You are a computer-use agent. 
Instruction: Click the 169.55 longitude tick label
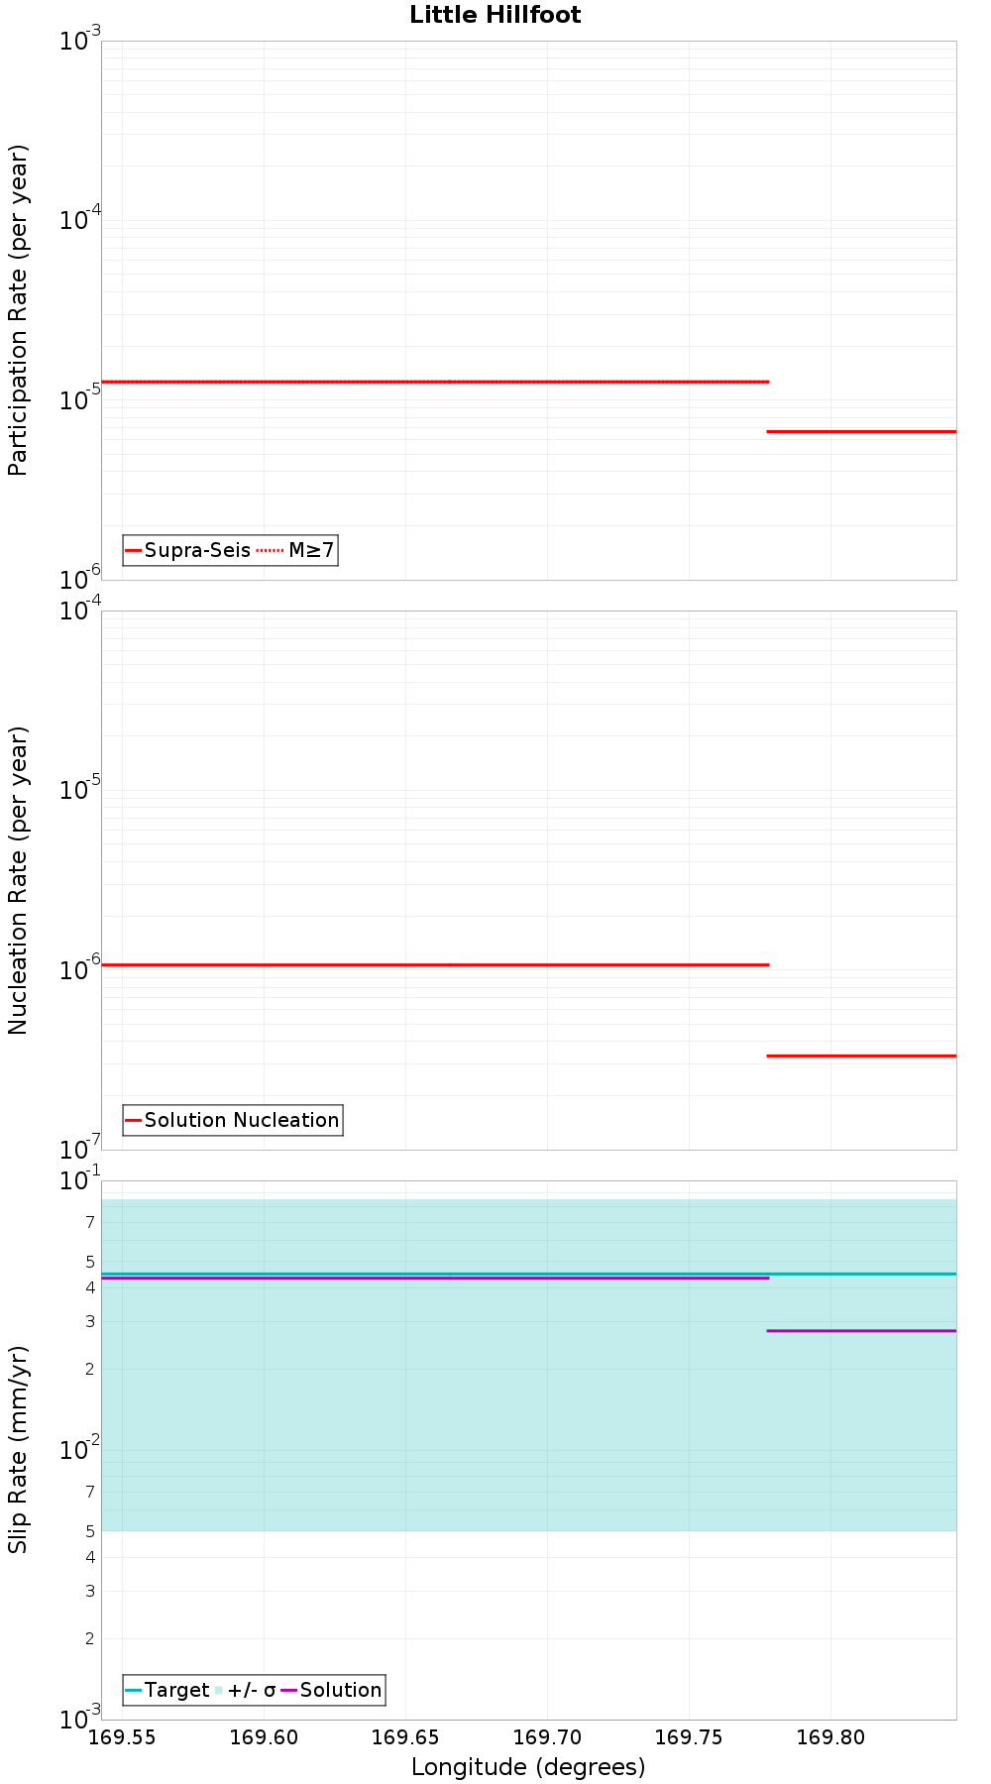pos(123,1737)
